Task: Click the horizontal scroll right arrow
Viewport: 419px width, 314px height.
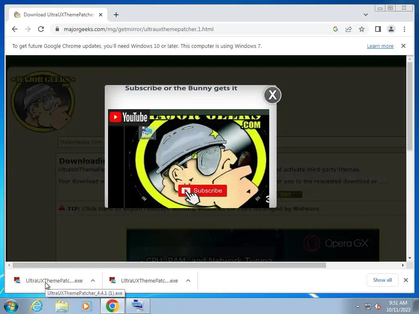Action: pos(403,265)
